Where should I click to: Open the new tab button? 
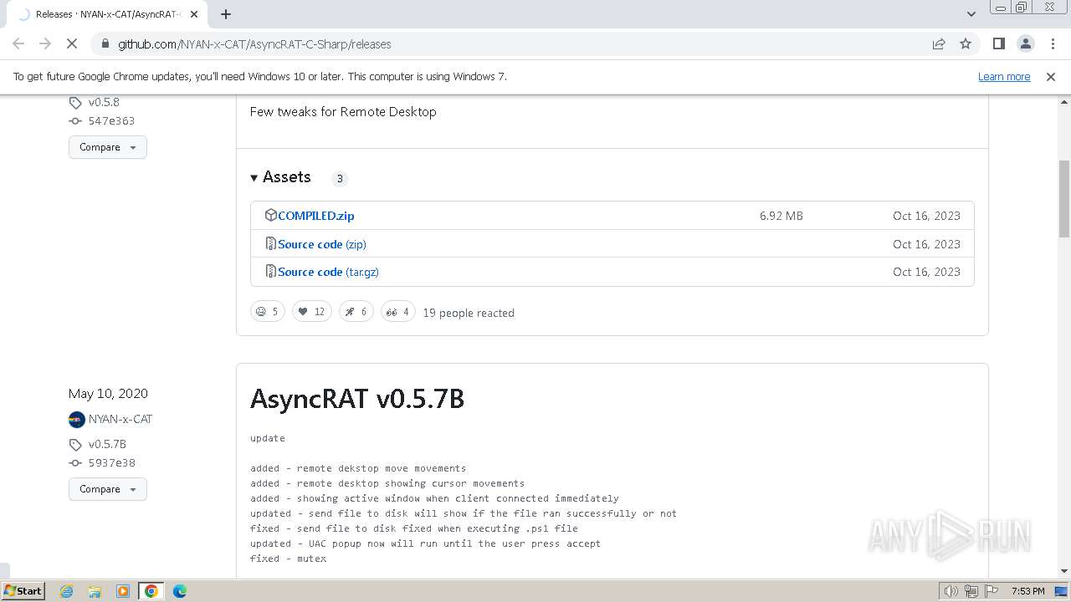(226, 13)
